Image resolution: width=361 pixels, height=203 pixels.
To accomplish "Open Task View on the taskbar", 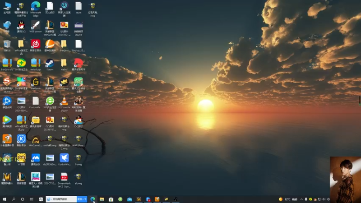I will coord(32,199).
